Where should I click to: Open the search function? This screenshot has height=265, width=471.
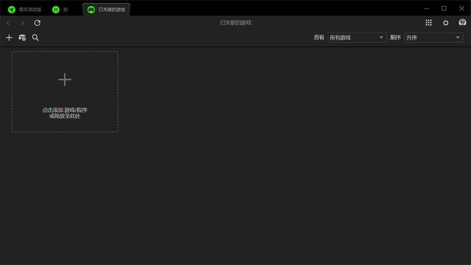(x=35, y=37)
